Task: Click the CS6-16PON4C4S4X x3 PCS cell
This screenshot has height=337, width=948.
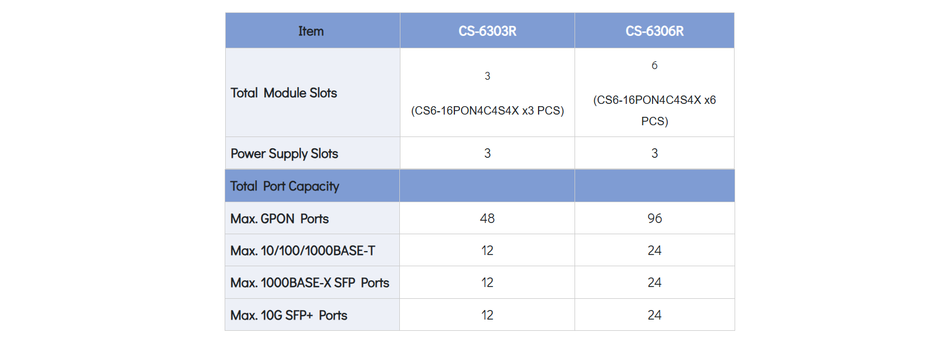Action: pos(487,111)
